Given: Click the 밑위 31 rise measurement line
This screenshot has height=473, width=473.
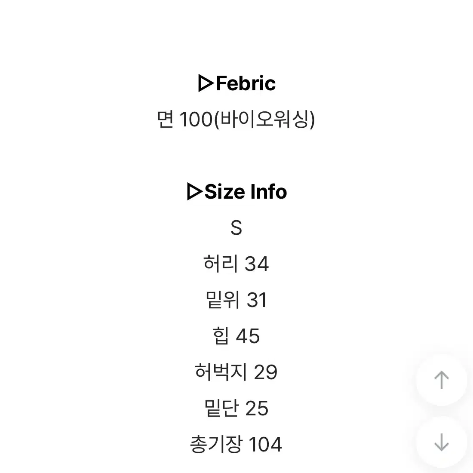Looking at the screenshot, I should click(x=236, y=300).
